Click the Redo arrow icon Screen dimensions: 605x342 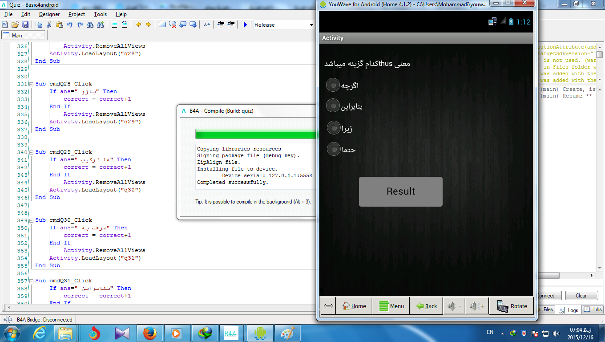tap(79, 25)
